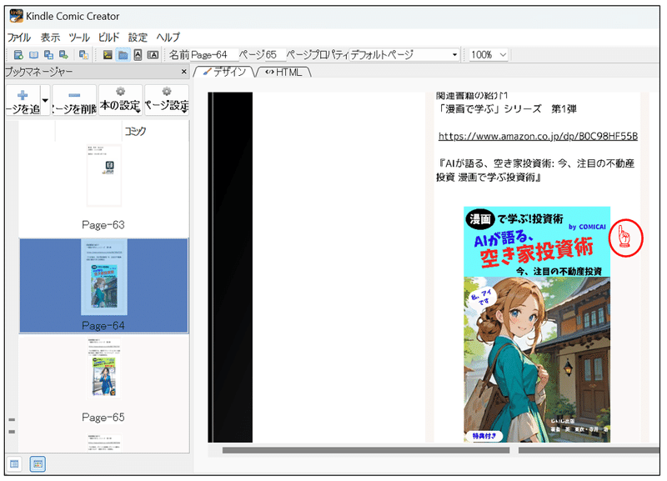This screenshot has width=667, height=481.
Task: Switch to the デザイン tab
Action: click(224, 72)
